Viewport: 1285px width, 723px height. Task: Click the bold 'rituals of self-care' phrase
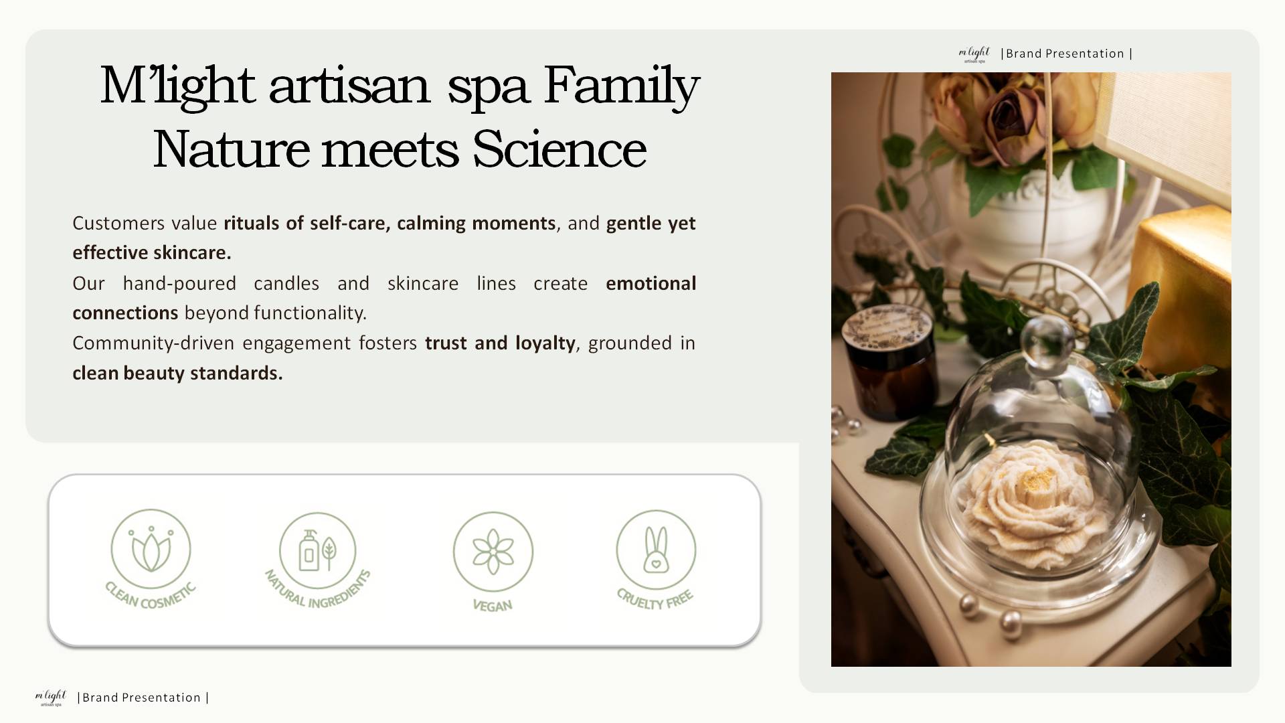click(307, 223)
